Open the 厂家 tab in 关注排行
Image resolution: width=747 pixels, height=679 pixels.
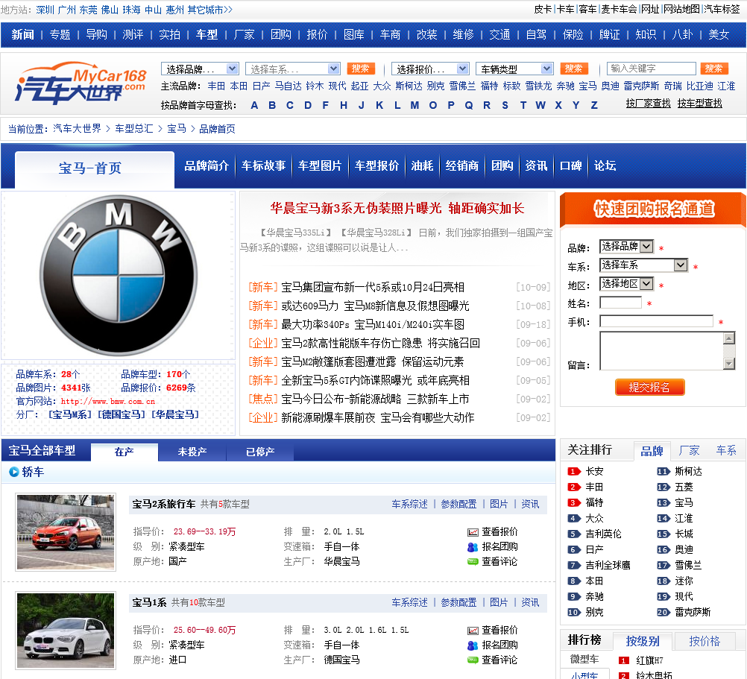[689, 450]
